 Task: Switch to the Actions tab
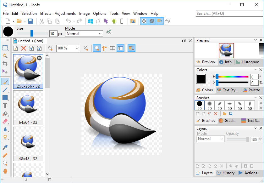(x=248, y=173)
